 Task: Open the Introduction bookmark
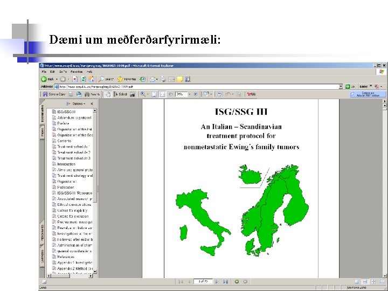point(66,164)
